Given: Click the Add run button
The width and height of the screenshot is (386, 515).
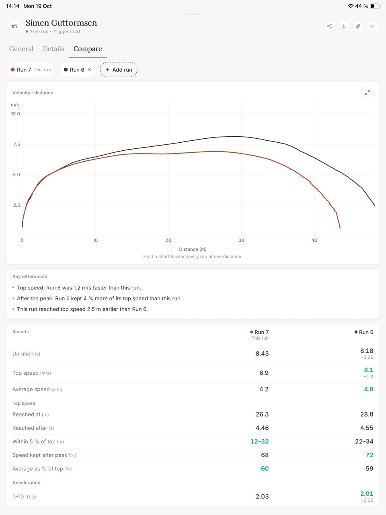Looking at the screenshot, I should [x=119, y=70].
